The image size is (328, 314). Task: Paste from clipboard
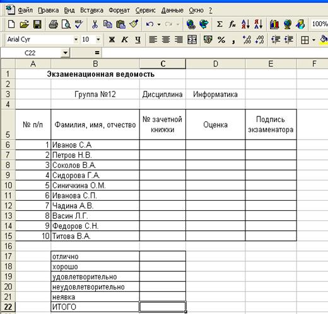120,24
